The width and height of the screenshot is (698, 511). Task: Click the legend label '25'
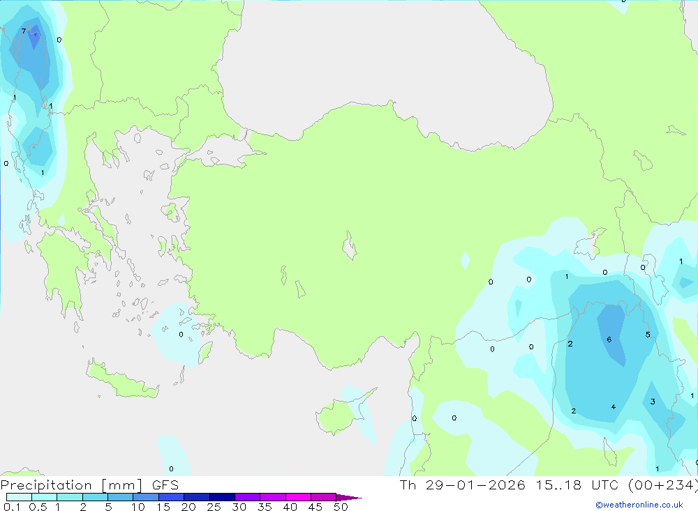(x=214, y=507)
